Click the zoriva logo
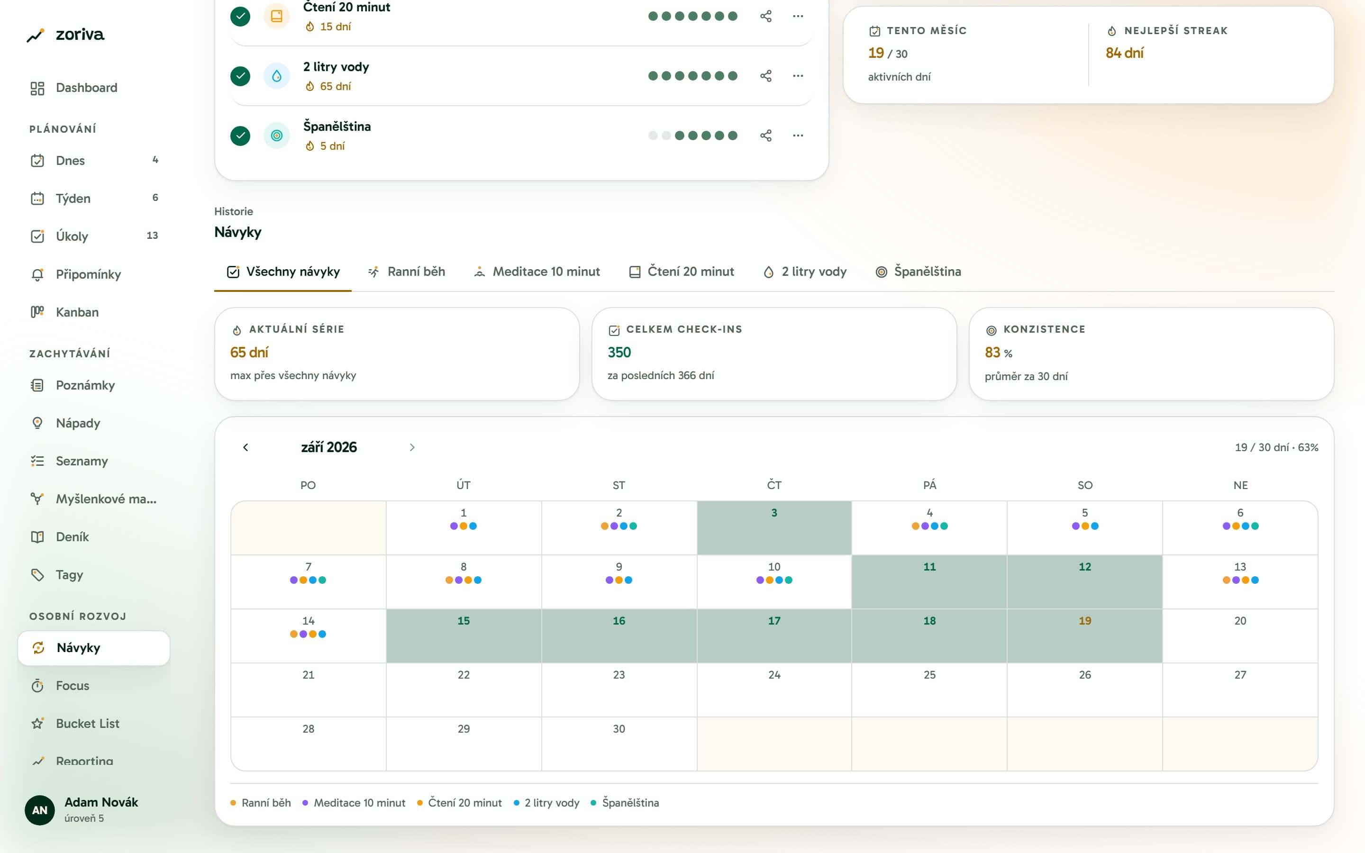The width and height of the screenshot is (1365, 853). [65, 35]
